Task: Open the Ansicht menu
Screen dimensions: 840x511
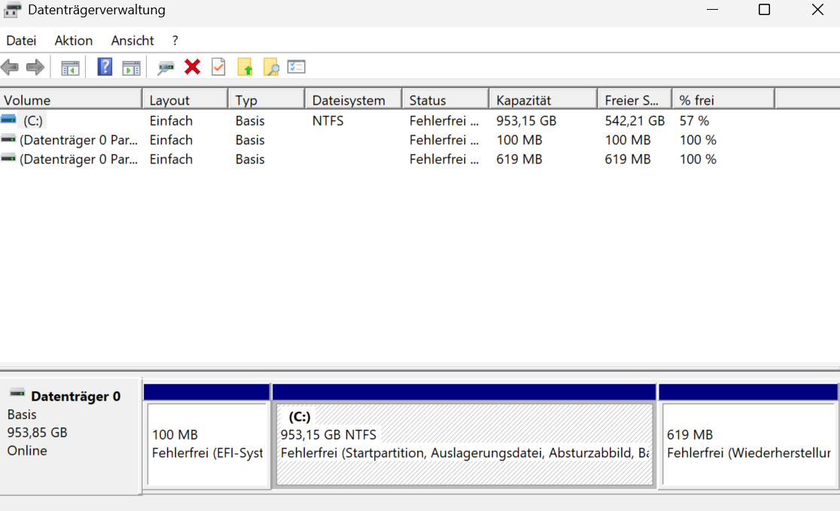Action: click(x=132, y=41)
